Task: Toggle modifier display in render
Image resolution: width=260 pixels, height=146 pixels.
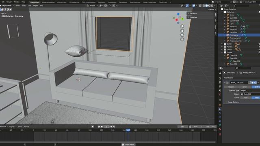Action: [256, 82]
